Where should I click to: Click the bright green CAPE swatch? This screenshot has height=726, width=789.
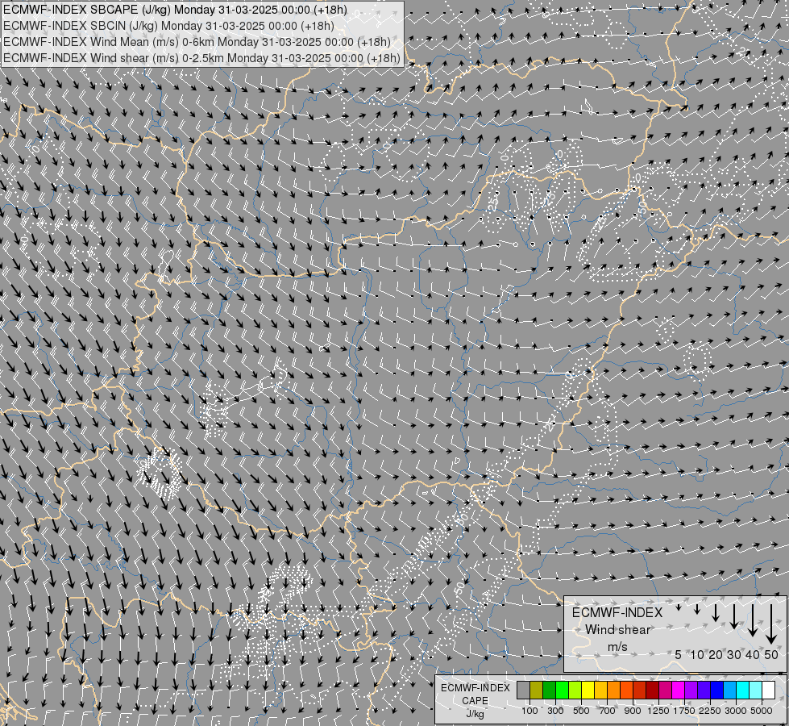562,690
